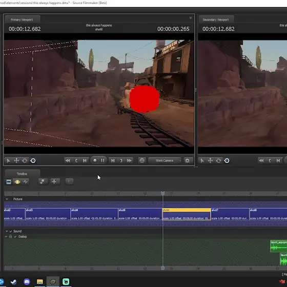Select arrow selection tool in Secondary Viewport
This screenshot has width=287, height=287.
pos(202,161)
